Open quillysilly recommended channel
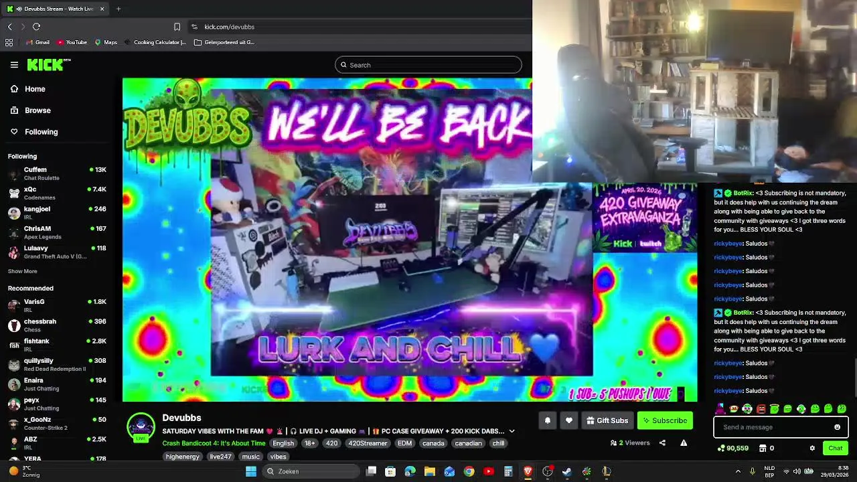The height and width of the screenshot is (482, 857). click(x=58, y=364)
